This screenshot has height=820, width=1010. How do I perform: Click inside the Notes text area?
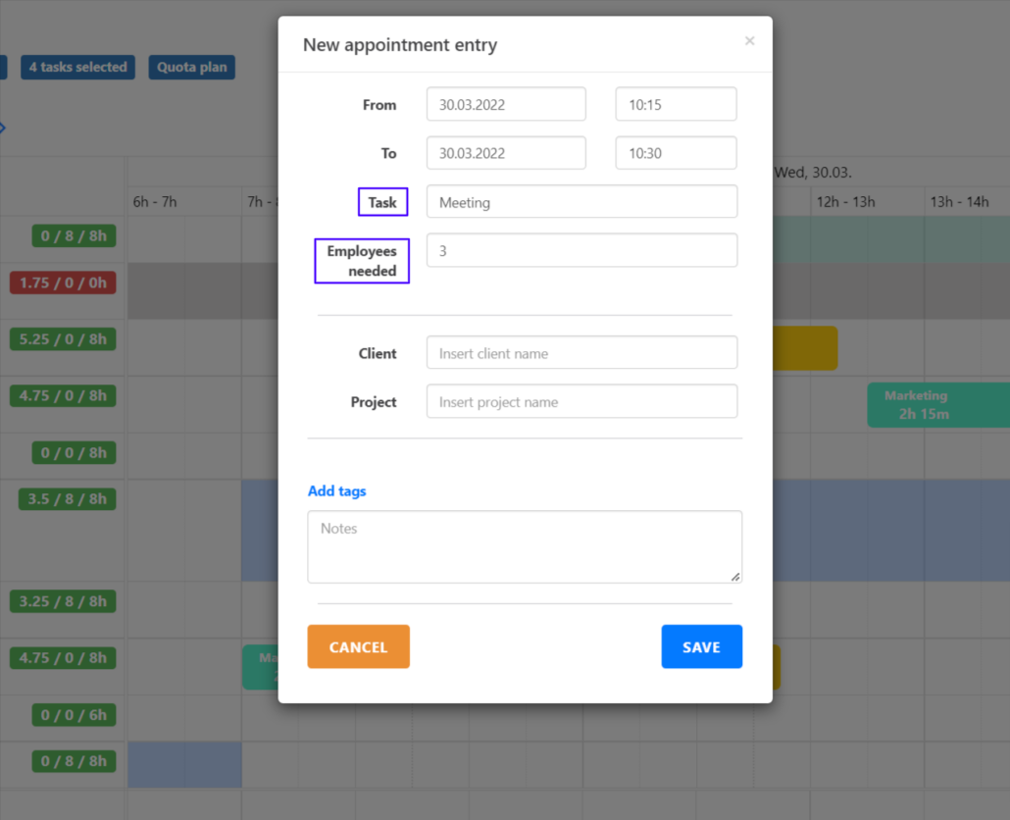pyautogui.click(x=525, y=546)
